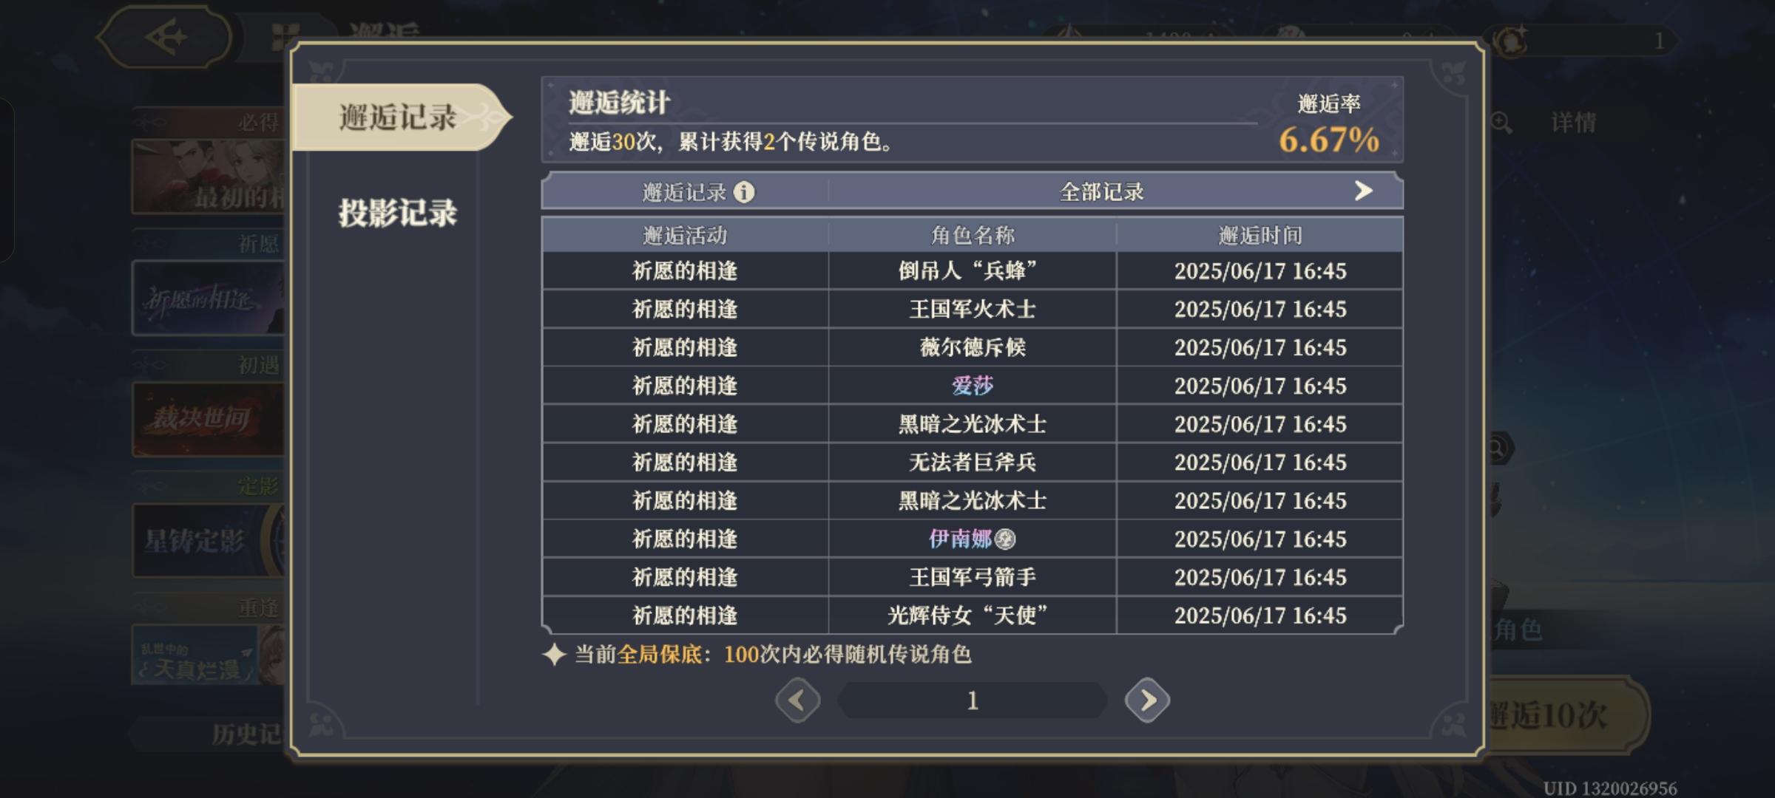Screen dimensions: 1775x798
Task: Click the 爱莎 character name row
Action: [972, 386]
